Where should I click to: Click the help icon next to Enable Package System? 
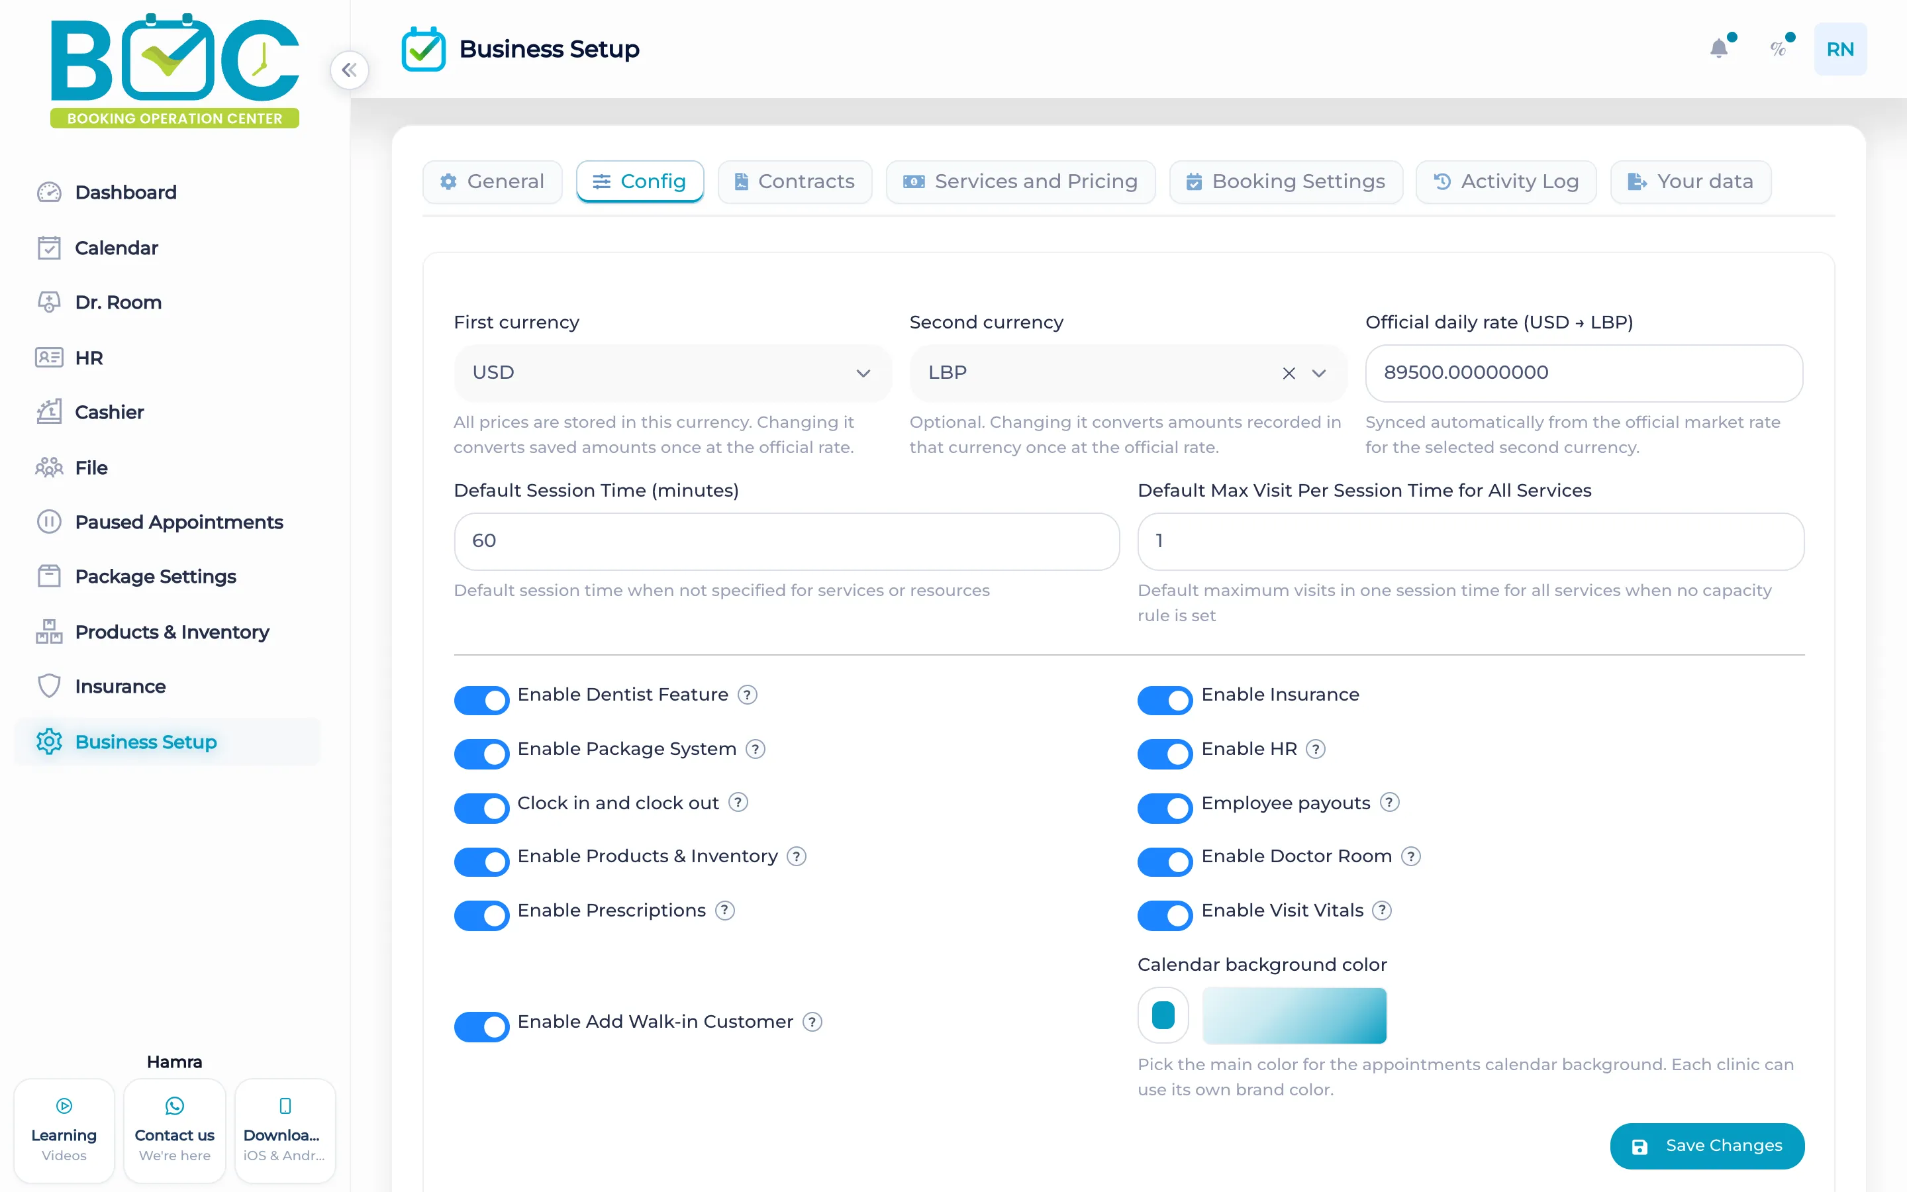click(x=756, y=749)
